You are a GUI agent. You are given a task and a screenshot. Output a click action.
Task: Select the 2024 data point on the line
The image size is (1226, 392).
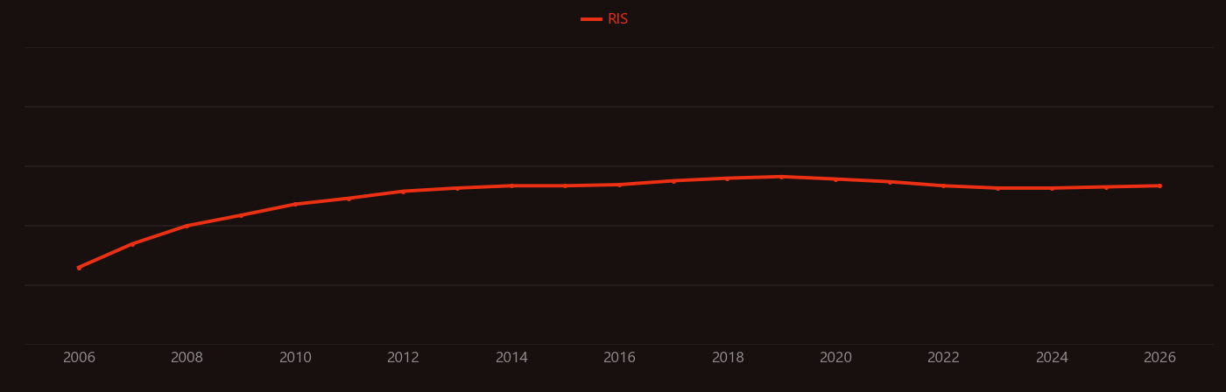coord(1052,188)
